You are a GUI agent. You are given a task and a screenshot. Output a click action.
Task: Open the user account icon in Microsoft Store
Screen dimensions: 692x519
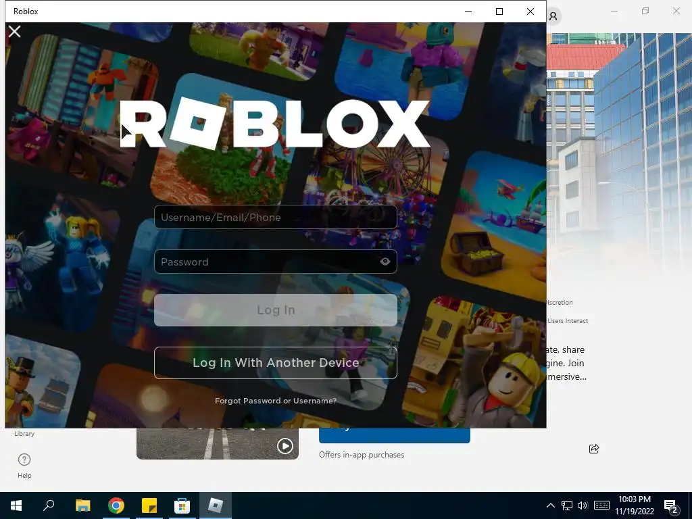point(553,16)
